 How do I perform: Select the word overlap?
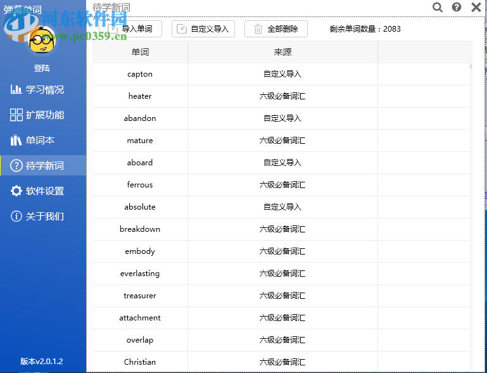tap(140, 340)
